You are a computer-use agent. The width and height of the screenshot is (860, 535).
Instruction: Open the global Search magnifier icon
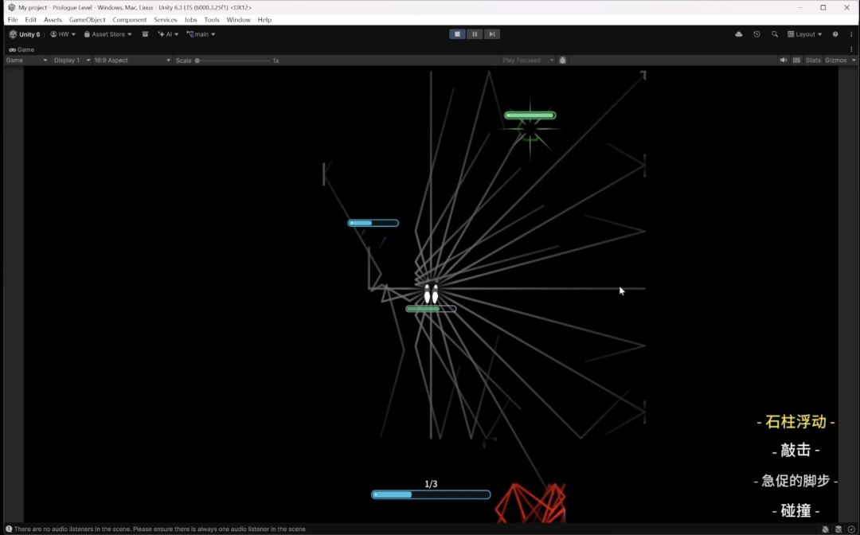click(775, 34)
